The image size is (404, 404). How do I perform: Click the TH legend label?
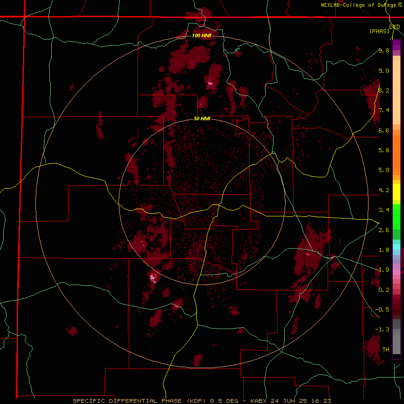[x=386, y=350]
